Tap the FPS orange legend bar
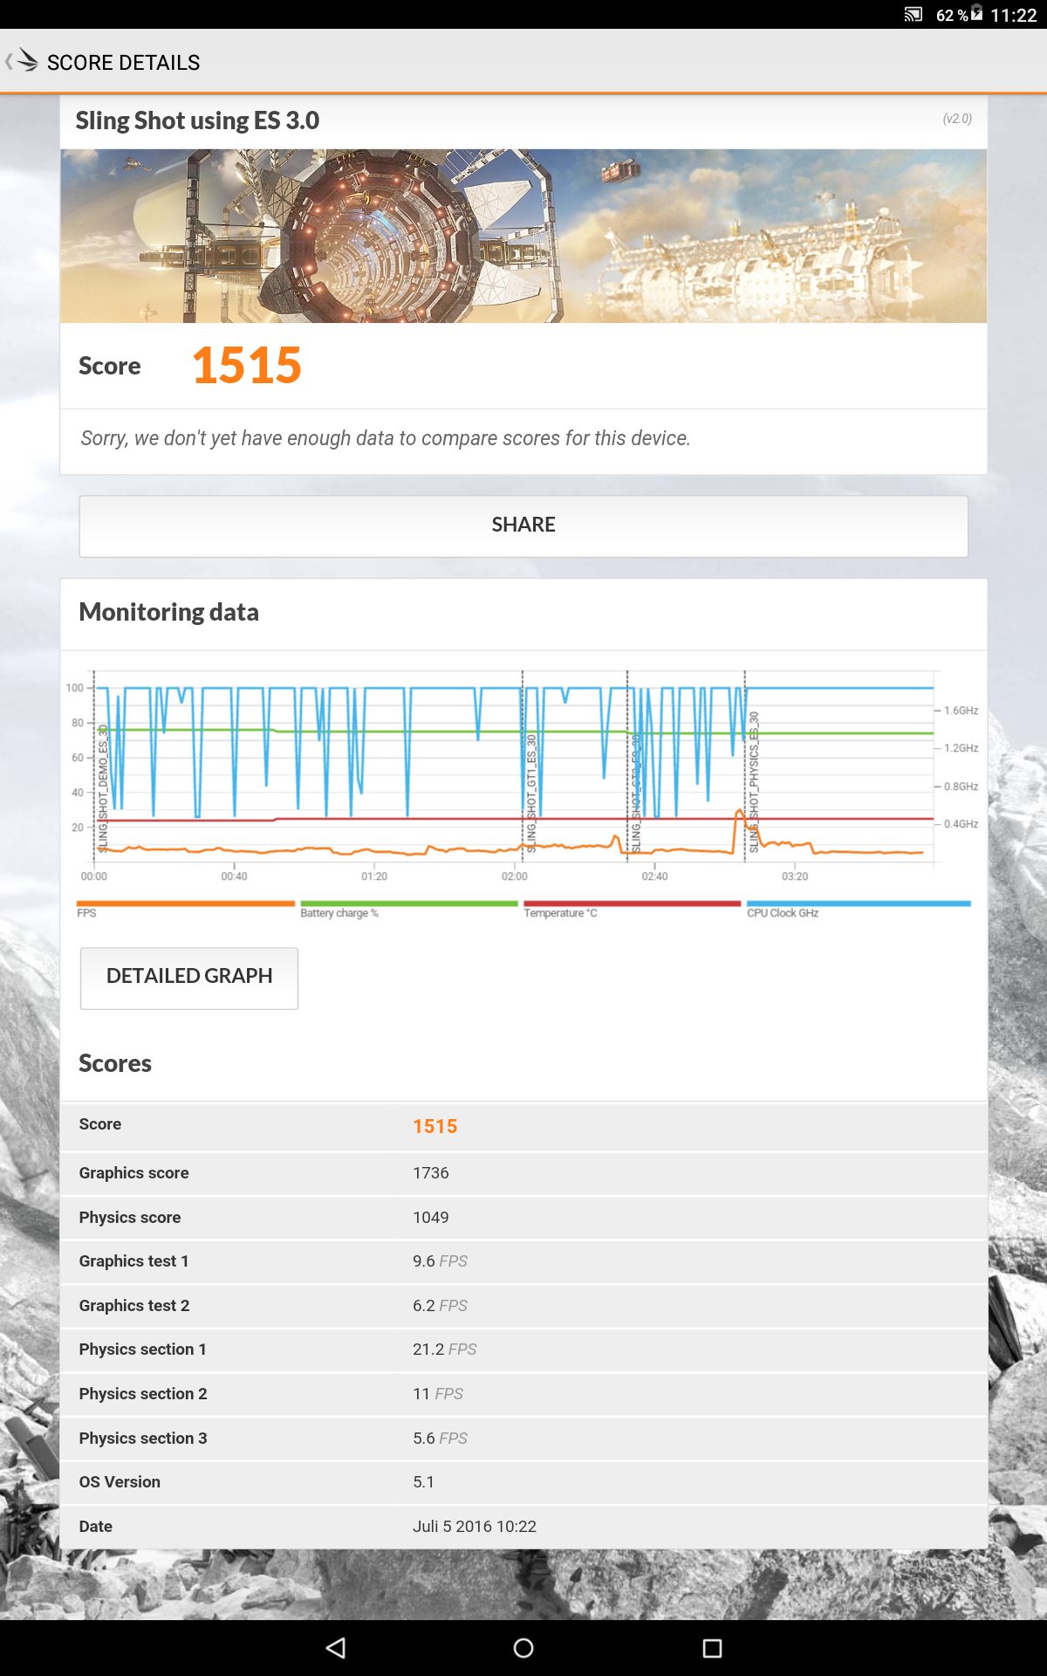1047x1676 pixels. click(186, 903)
